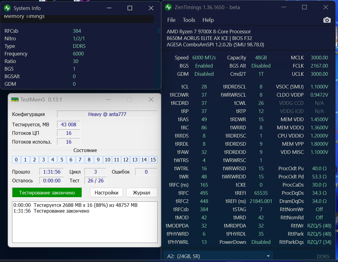Viewport: 338px width, 262px height.
Task: Click the Тест 26 / 26 field
Action: (95, 181)
